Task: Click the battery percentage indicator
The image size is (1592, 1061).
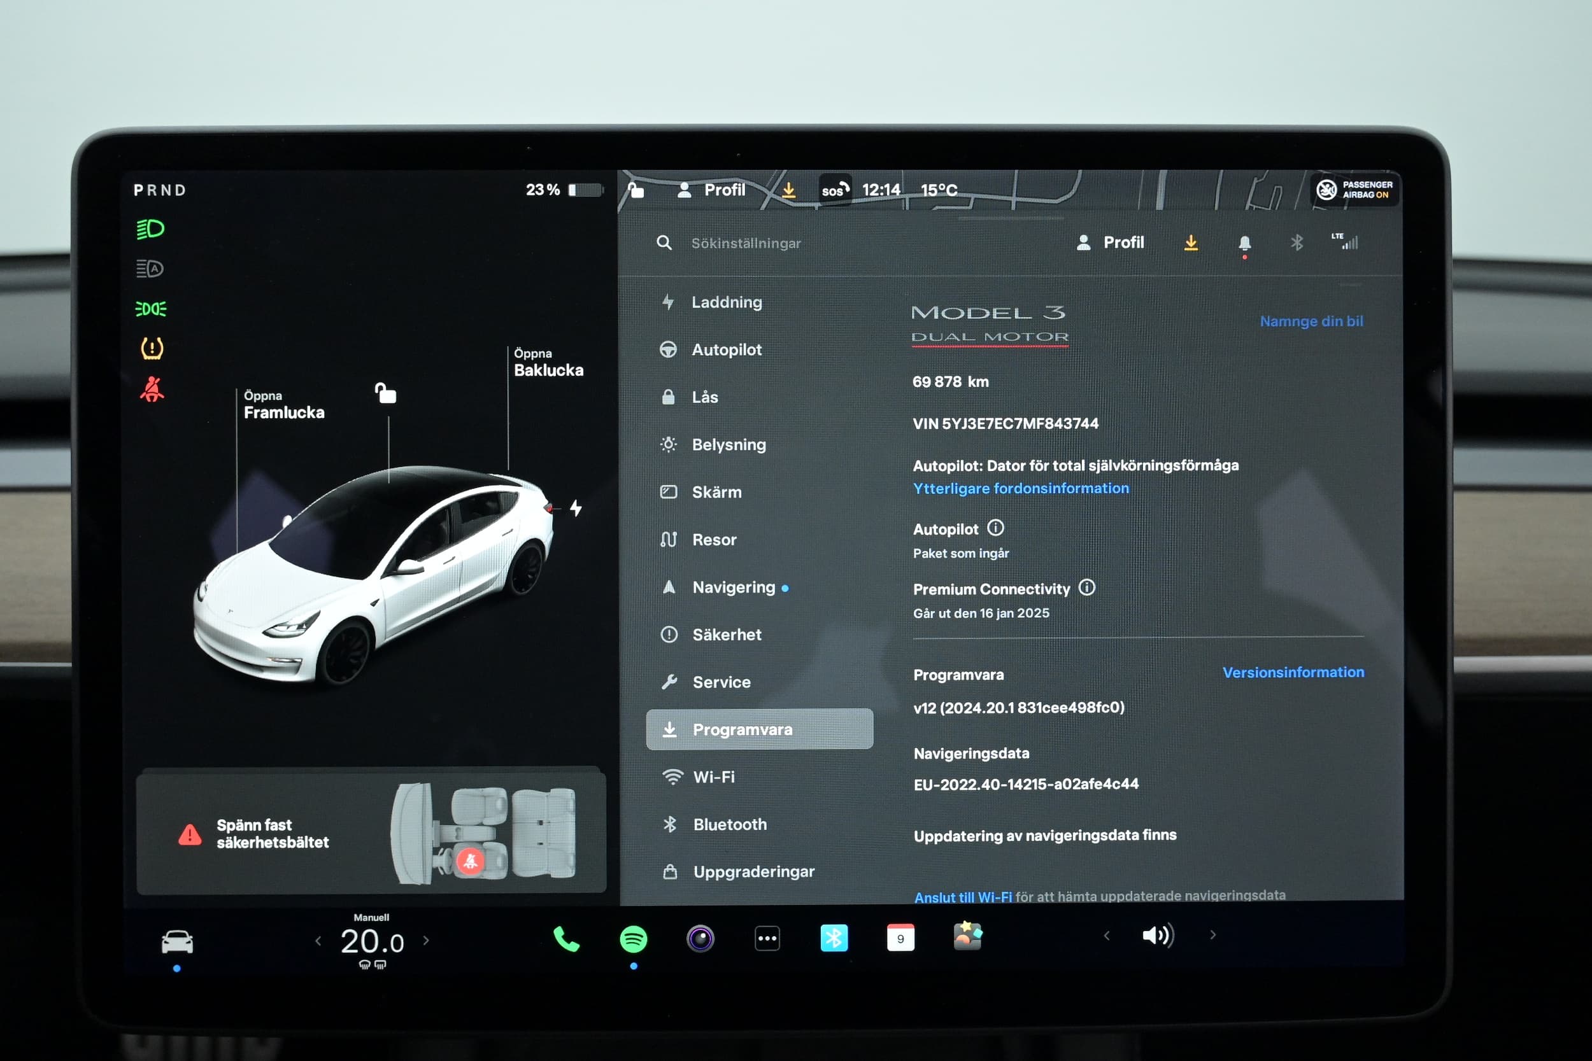Action: pyautogui.click(x=563, y=190)
